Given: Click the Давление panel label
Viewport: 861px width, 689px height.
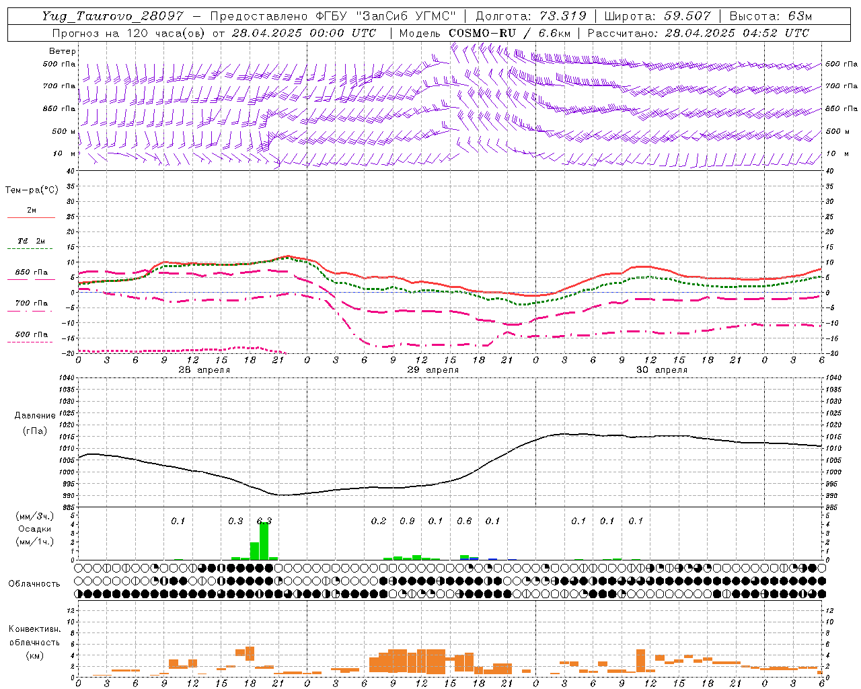Looking at the screenshot, I should tap(35, 416).
